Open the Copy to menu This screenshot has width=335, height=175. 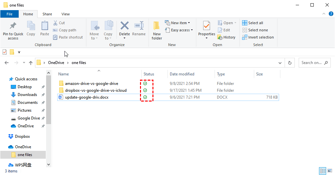click(108, 30)
